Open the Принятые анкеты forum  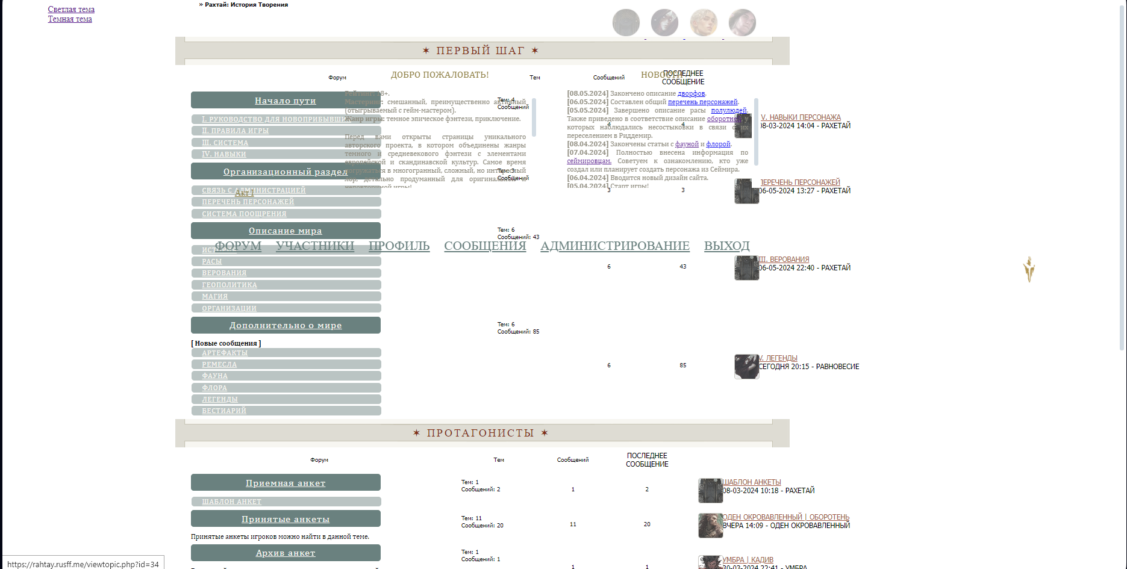(x=286, y=519)
